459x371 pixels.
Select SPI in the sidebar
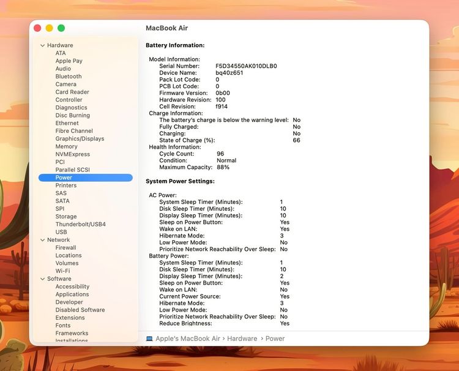pyautogui.click(x=60, y=209)
